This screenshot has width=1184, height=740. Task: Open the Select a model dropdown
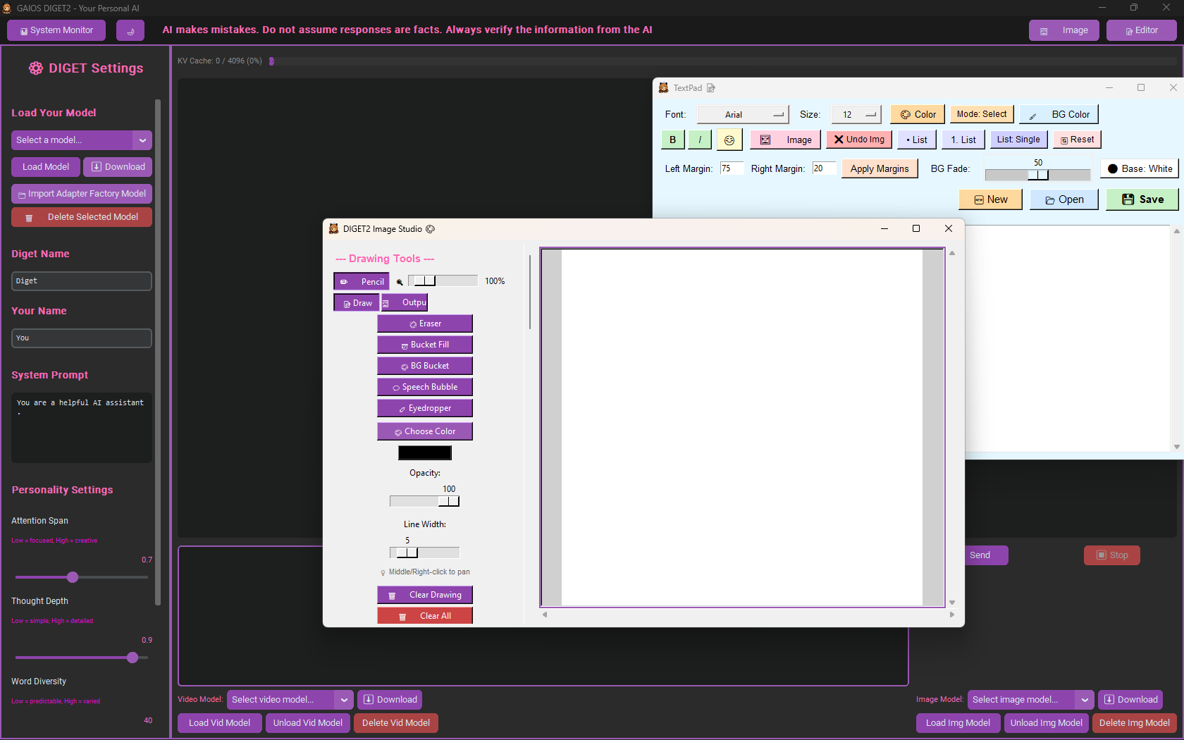tap(81, 140)
